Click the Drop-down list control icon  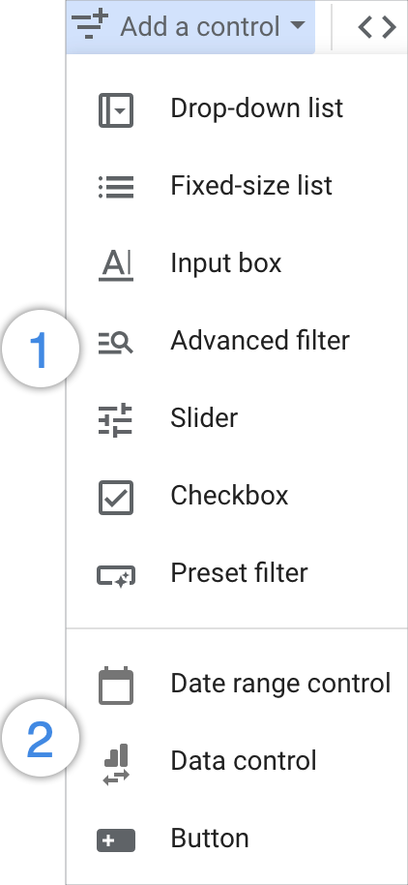pos(116,110)
